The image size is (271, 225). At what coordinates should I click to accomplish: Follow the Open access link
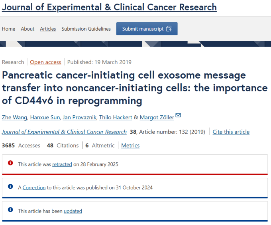pos(45,62)
